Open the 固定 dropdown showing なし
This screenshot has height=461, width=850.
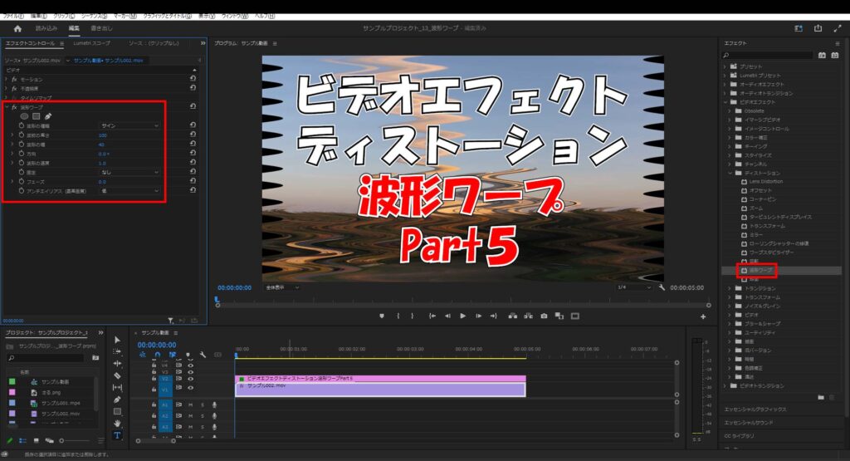coord(129,172)
